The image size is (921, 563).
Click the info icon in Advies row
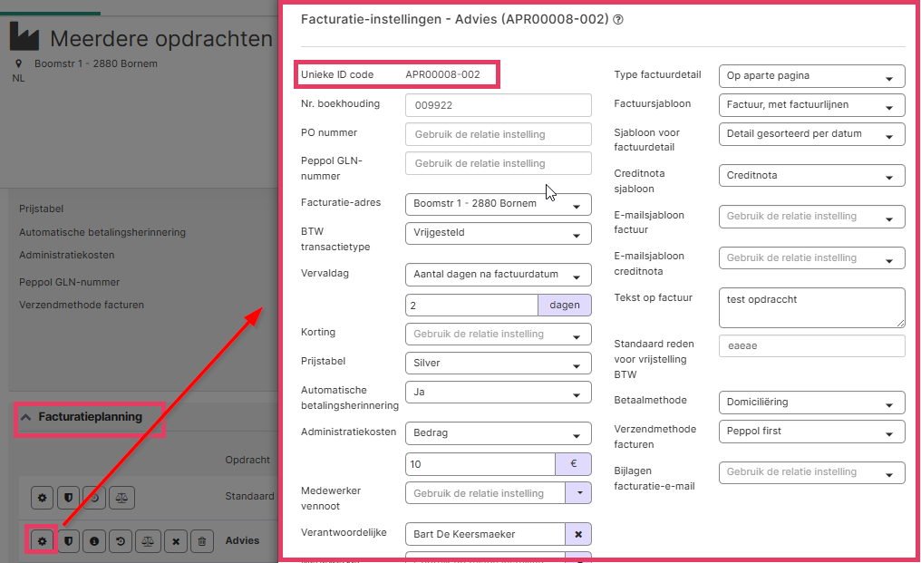(94, 540)
